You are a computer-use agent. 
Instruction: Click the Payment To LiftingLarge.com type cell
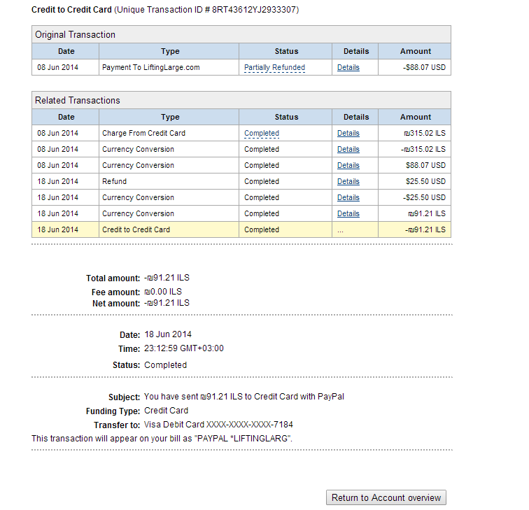pos(169,67)
